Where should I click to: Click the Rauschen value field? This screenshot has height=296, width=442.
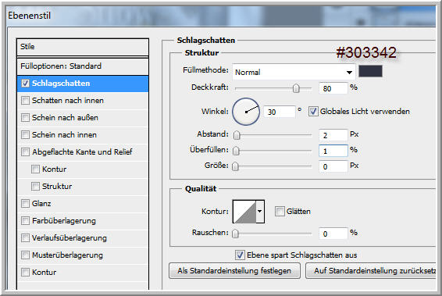[x=333, y=234]
